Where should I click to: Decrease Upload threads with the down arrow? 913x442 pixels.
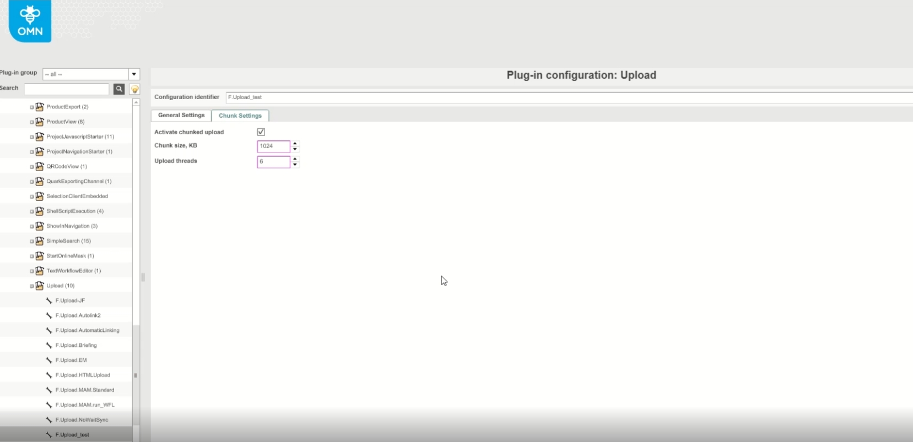(x=295, y=165)
